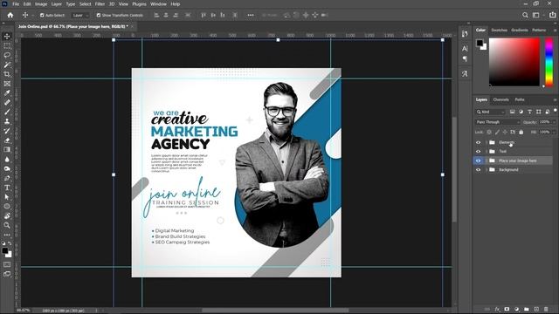Click the Add layer mask icon

point(507,309)
